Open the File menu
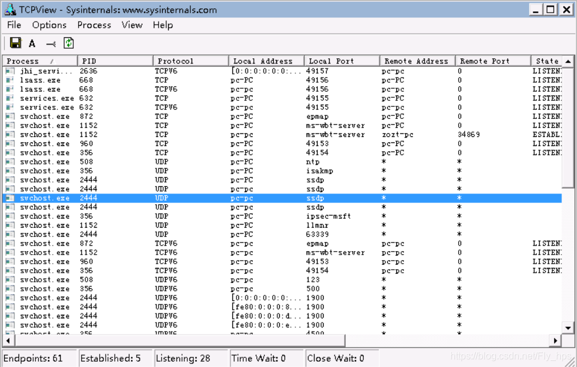577x367 pixels. click(14, 25)
